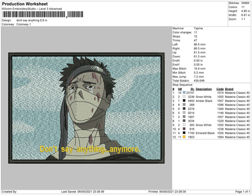Click the 'Last Saved: 06/09/2021 23.08.06' footer text

pyautogui.click(x=83, y=192)
